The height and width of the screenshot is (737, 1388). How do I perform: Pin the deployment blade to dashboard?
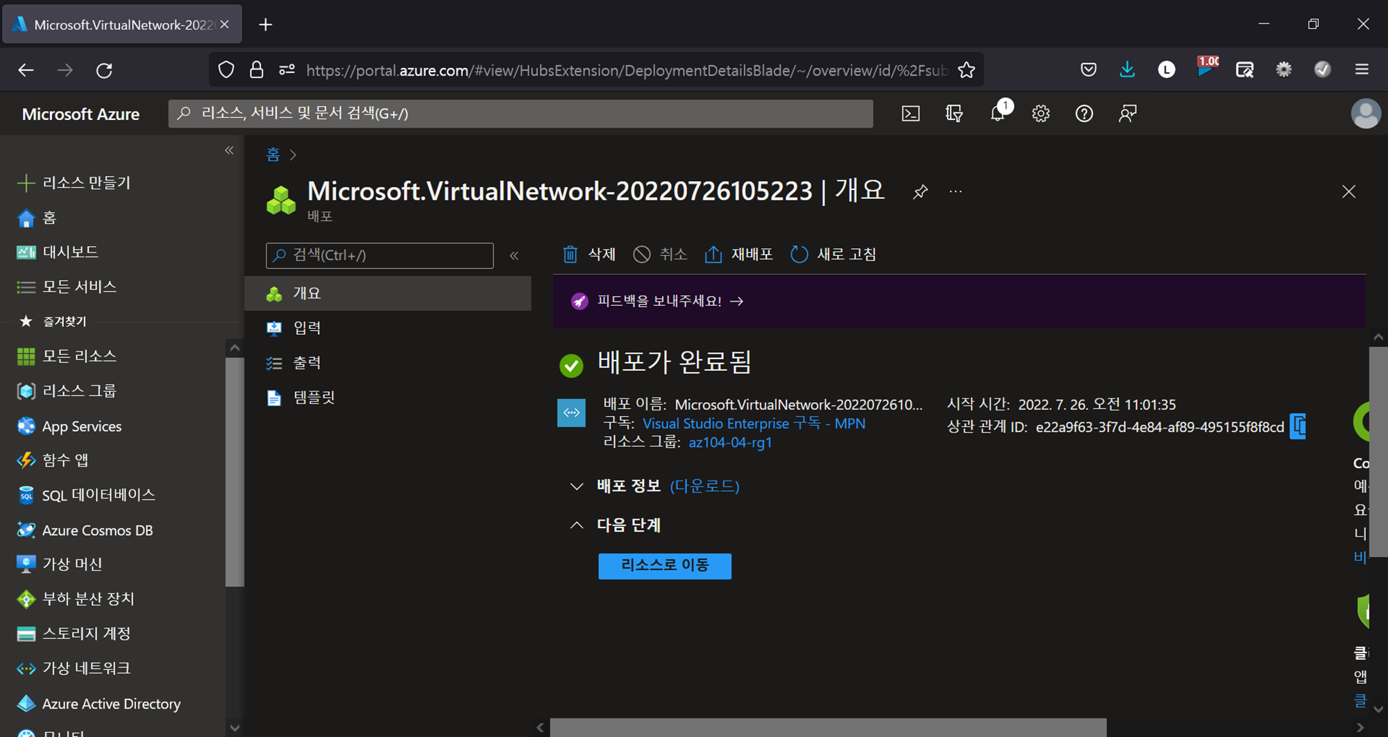point(920,191)
